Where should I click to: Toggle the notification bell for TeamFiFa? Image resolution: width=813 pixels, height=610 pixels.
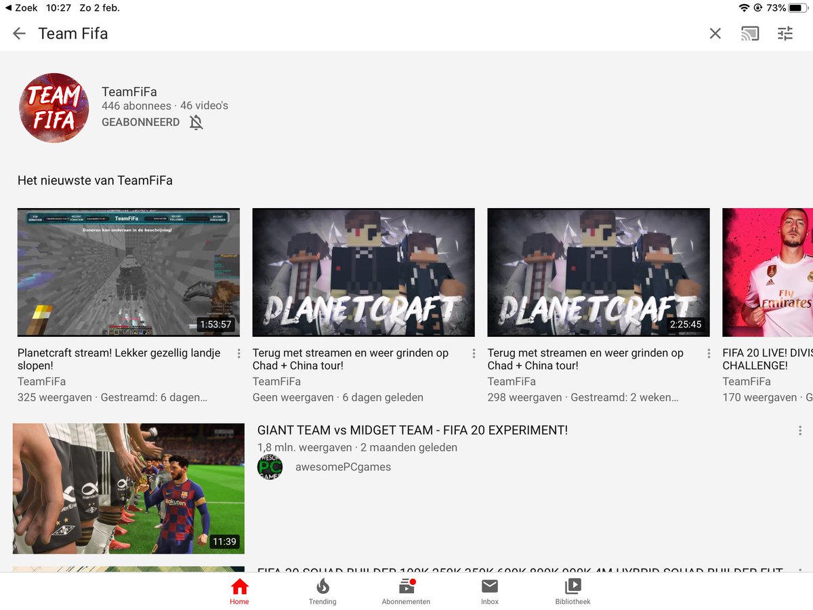(x=196, y=122)
